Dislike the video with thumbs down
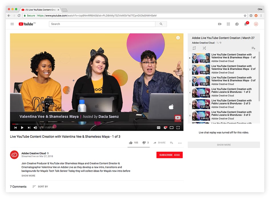 [x=144, y=143]
